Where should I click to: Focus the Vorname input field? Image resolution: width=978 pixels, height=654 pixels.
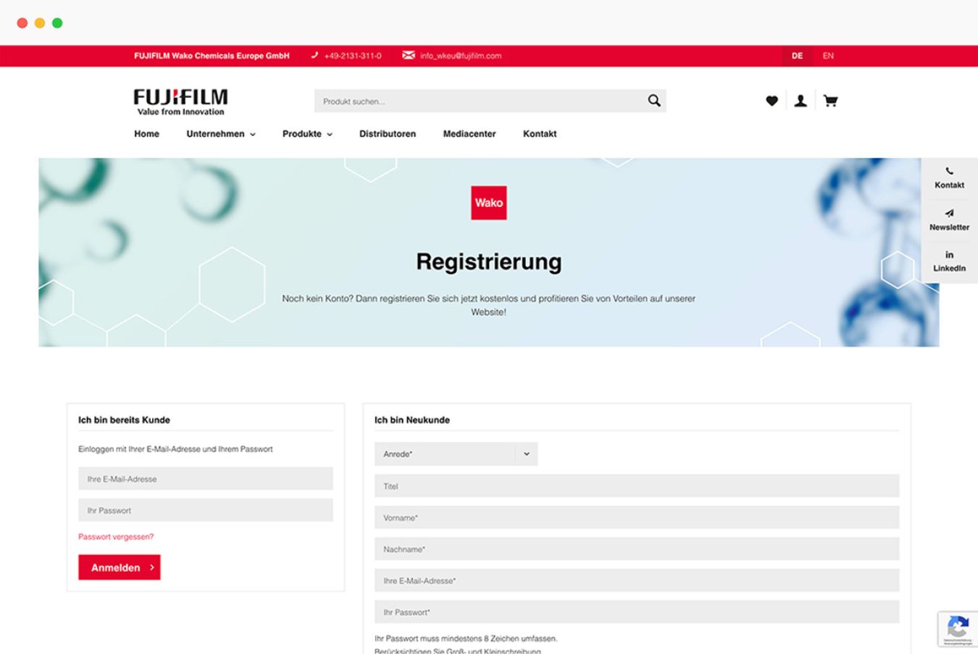click(x=636, y=518)
